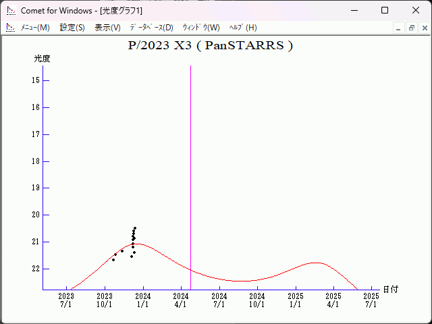Click the 日付 date axis label
432x324 pixels.
(x=391, y=289)
